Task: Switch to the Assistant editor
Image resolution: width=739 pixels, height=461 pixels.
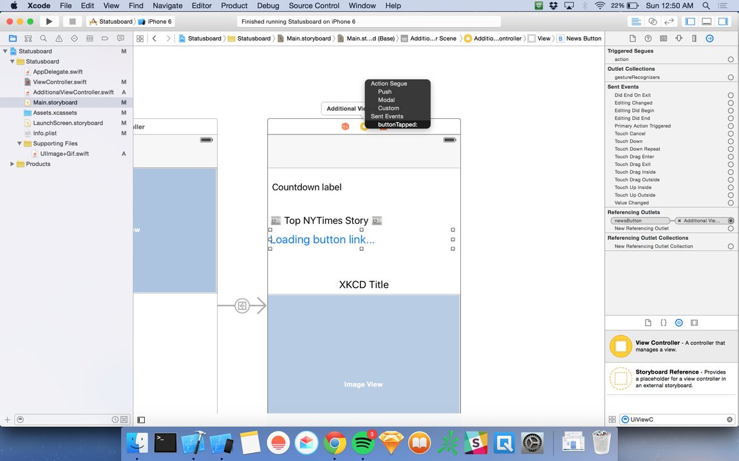Action: 652,21
